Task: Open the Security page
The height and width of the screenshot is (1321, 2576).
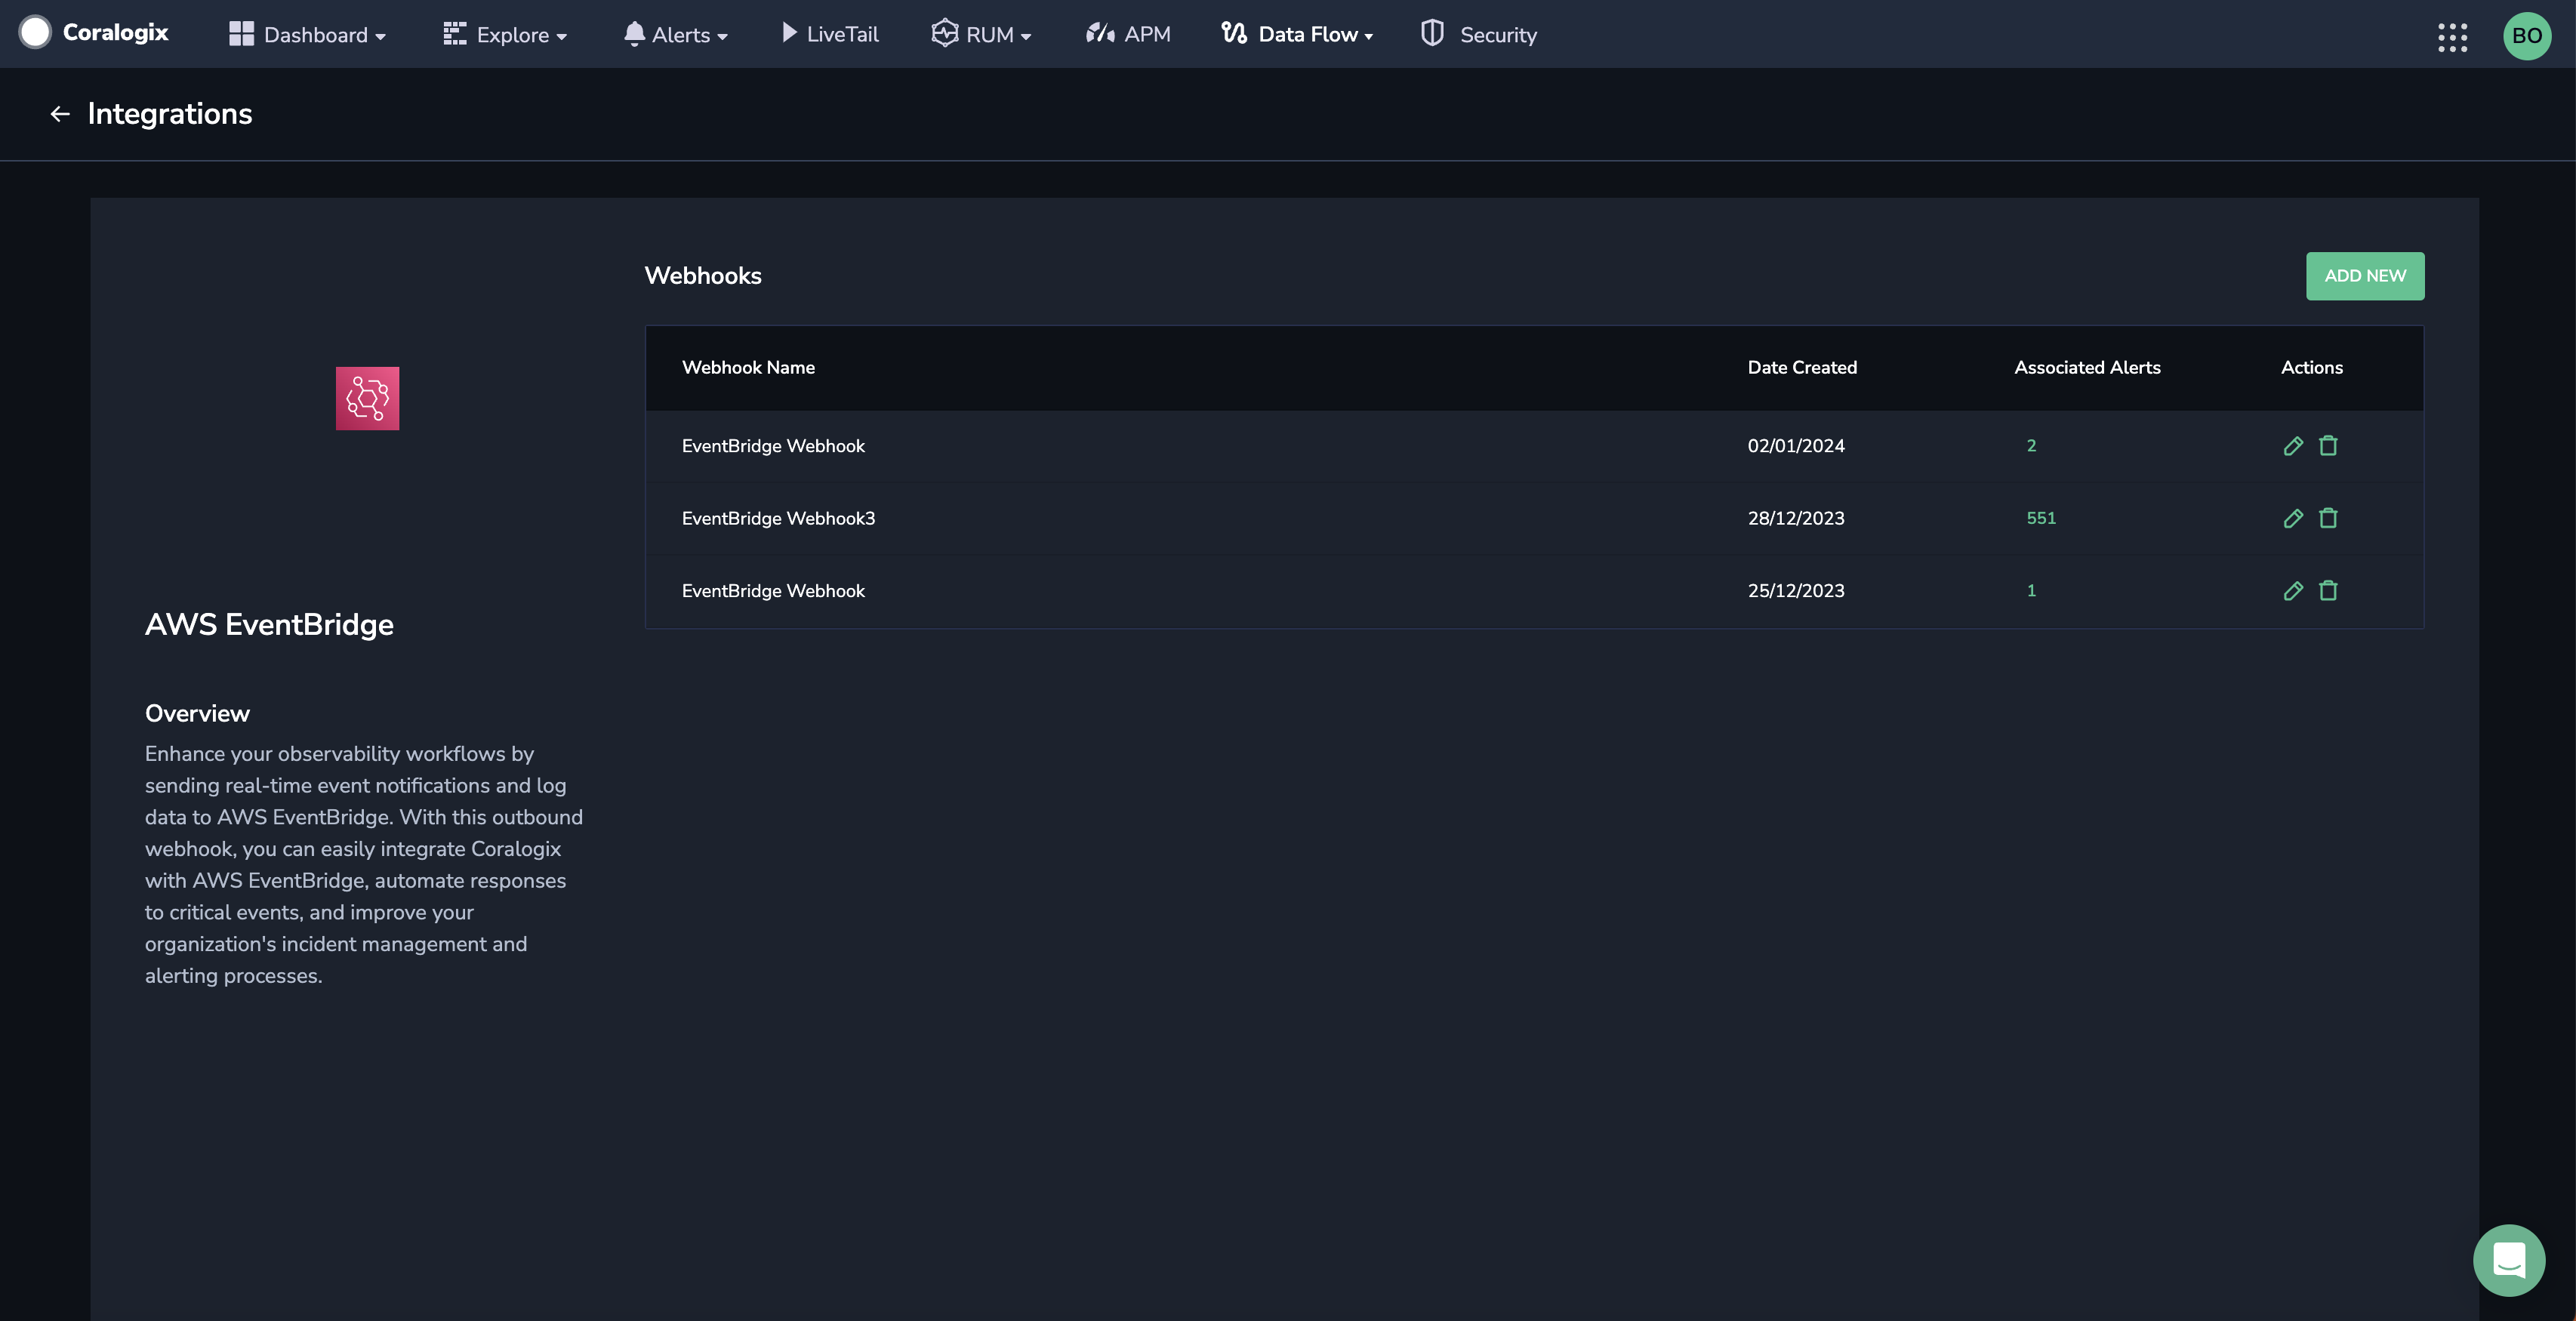Action: [1498, 35]
